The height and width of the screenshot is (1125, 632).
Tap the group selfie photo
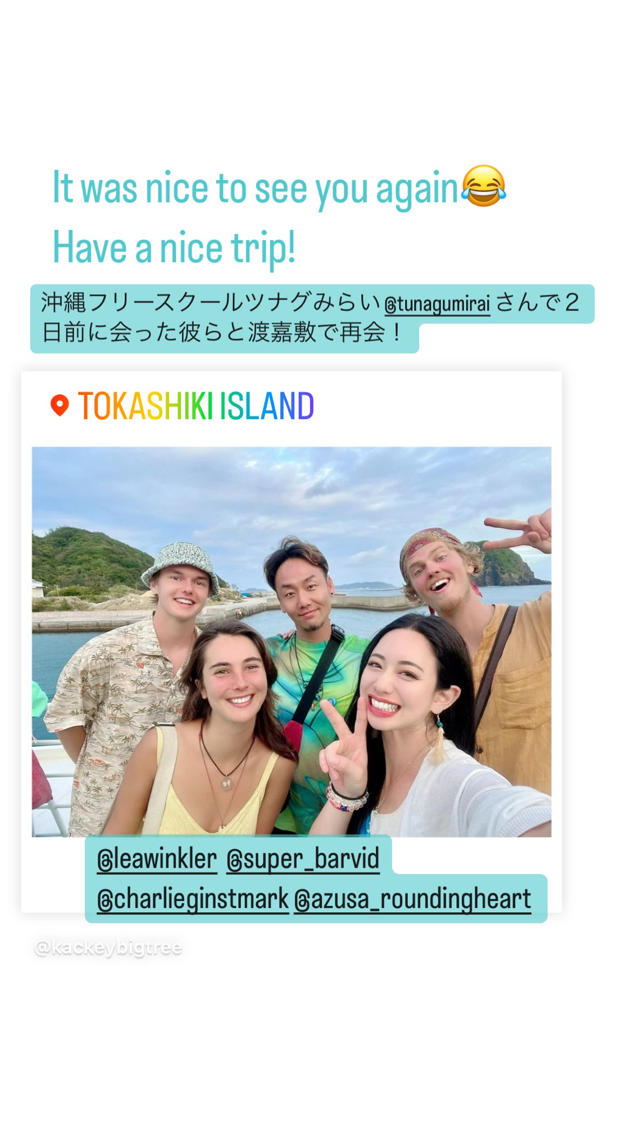(x=292, y=641)
